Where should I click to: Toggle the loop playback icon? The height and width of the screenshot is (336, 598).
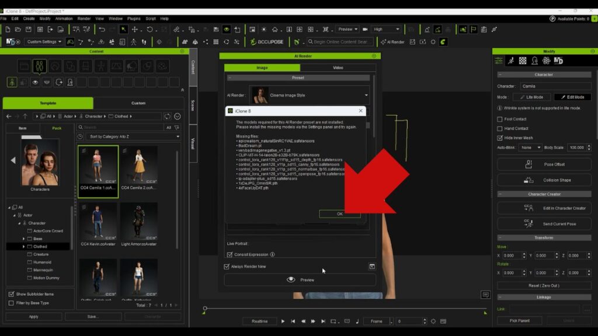[333, 321]
